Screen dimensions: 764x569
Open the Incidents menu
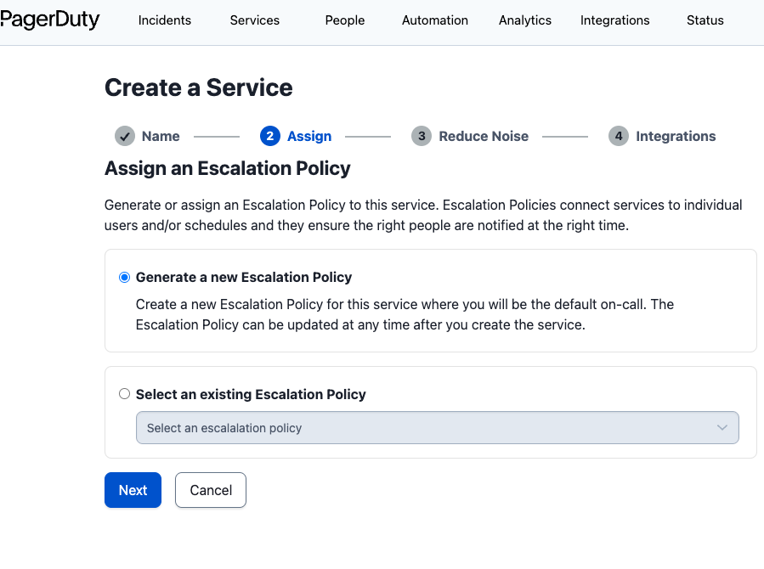165,20
